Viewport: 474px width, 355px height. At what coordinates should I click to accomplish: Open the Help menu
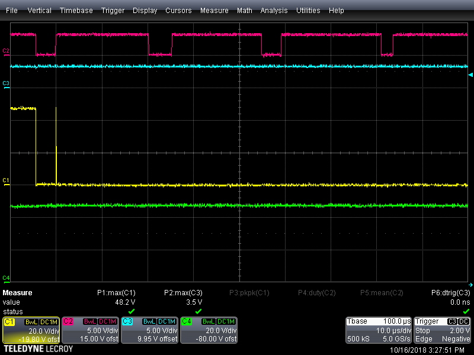click(x=336, y=10)
